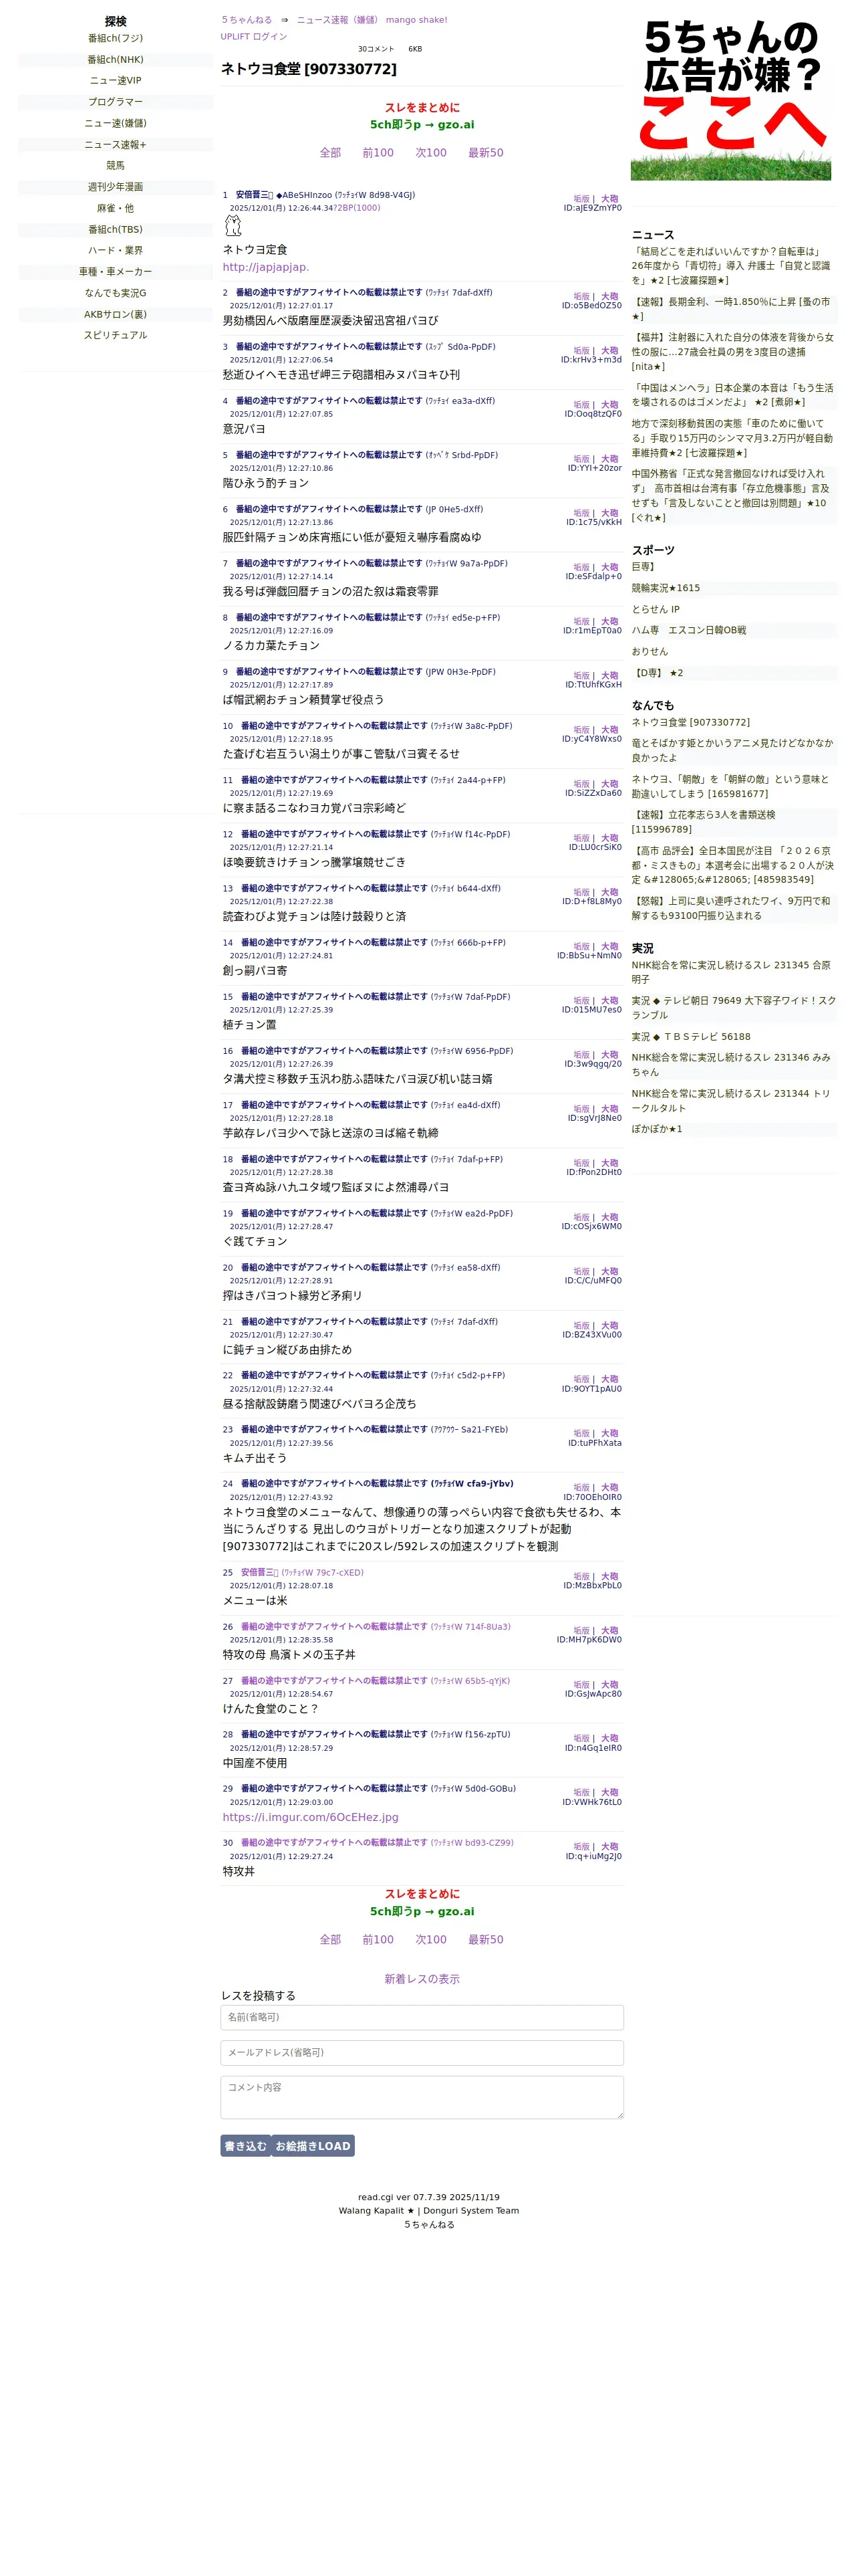Click the 書き込む submit button
The height and width of the screenshot is (2576, 858).
[246, 2146]
